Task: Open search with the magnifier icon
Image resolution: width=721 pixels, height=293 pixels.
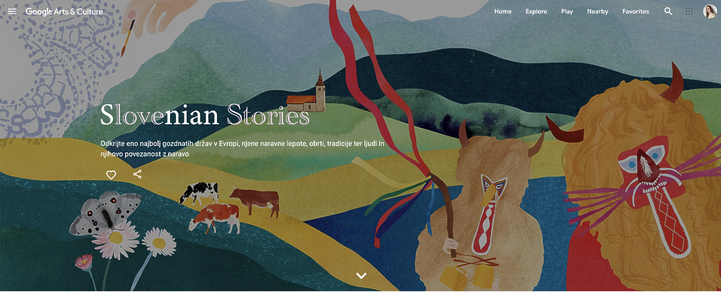Action: pos(669,11)
